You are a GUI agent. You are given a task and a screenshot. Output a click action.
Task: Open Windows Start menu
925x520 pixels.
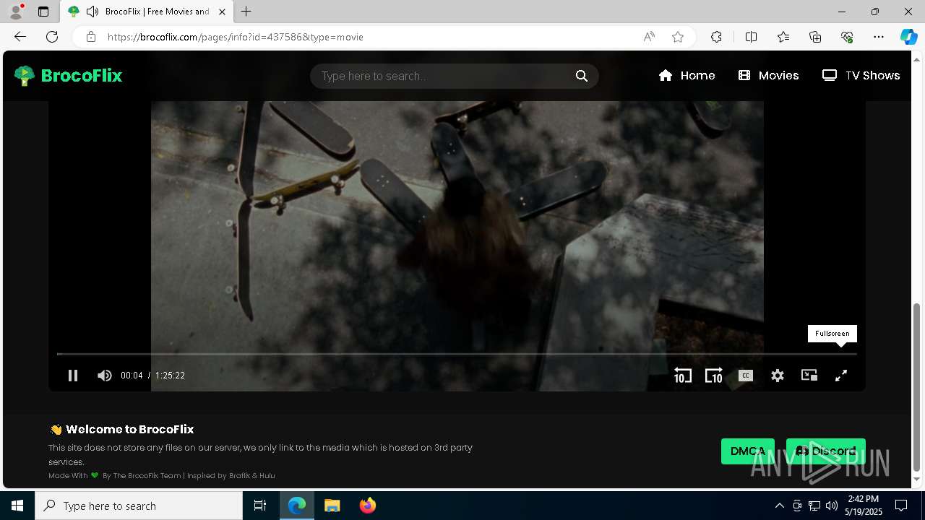click(x=17, y=506)
